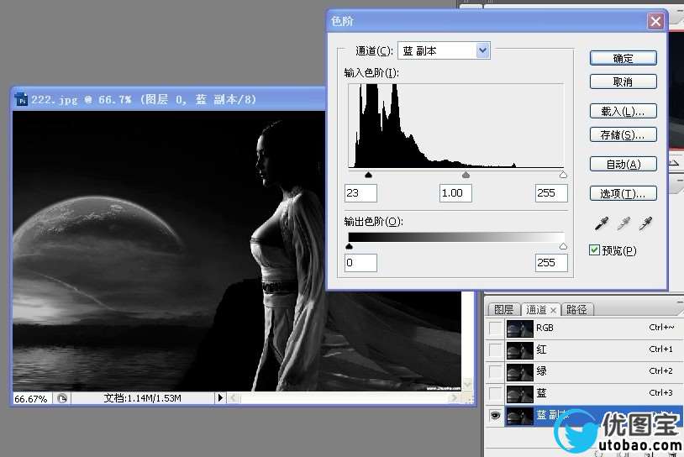Viewport: 684px width, 457px height.
Task: Click the 存储(S)... button
Action: pos(623,134)
